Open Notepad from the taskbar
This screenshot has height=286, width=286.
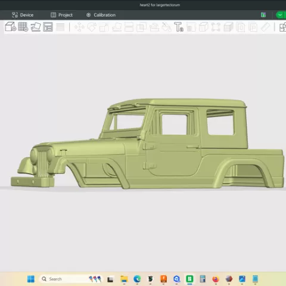(x=255, y=279)
